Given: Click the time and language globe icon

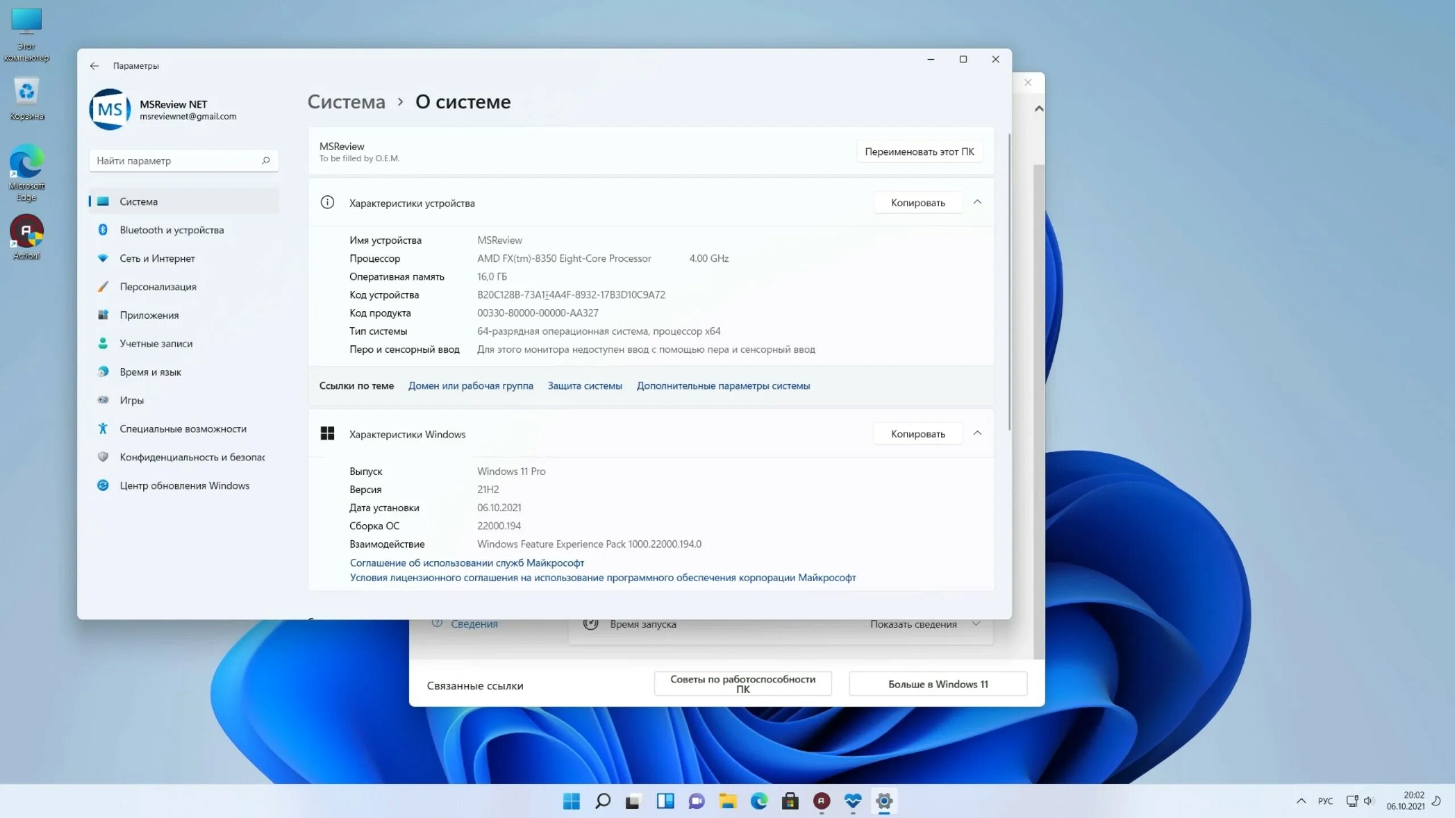Looking at the screenshot, I should 103,372.
